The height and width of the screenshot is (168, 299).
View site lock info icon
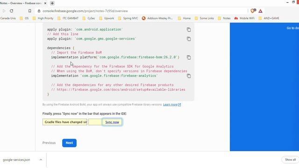(39, 11)
